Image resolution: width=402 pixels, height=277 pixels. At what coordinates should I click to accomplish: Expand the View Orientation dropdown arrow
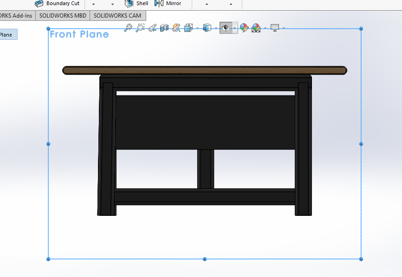coord(197,28)
